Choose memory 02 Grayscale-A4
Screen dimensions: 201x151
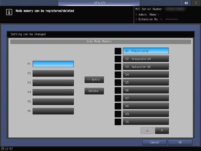146,59
